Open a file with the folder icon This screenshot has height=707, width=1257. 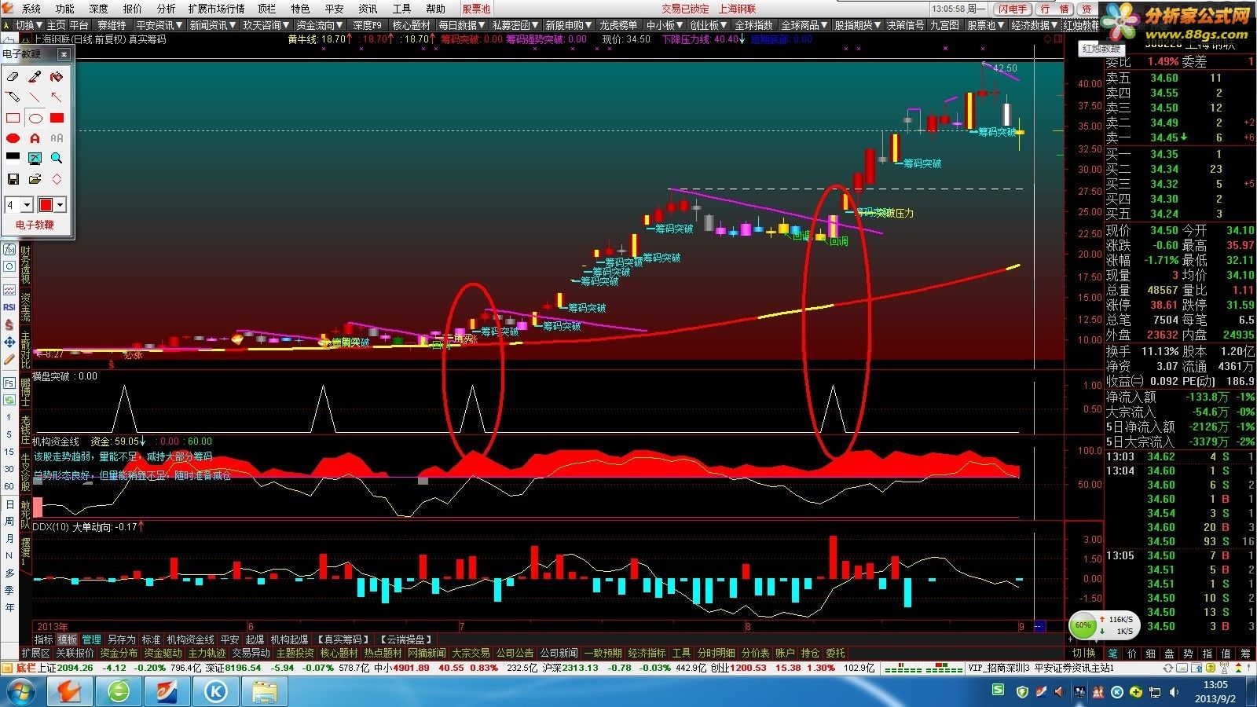coord(35,179)
